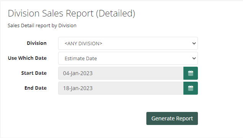This screenshot has height=138, width=243.
Task: Click the year 2023 in Start Date field
Action: [x=86, y=73]
